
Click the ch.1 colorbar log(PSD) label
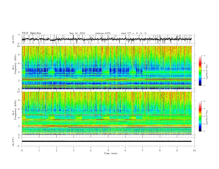pos(207,72)
